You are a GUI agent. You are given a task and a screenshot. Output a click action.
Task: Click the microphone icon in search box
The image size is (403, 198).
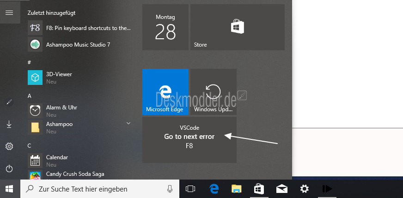pyautogui.click(x=170, y=189)
